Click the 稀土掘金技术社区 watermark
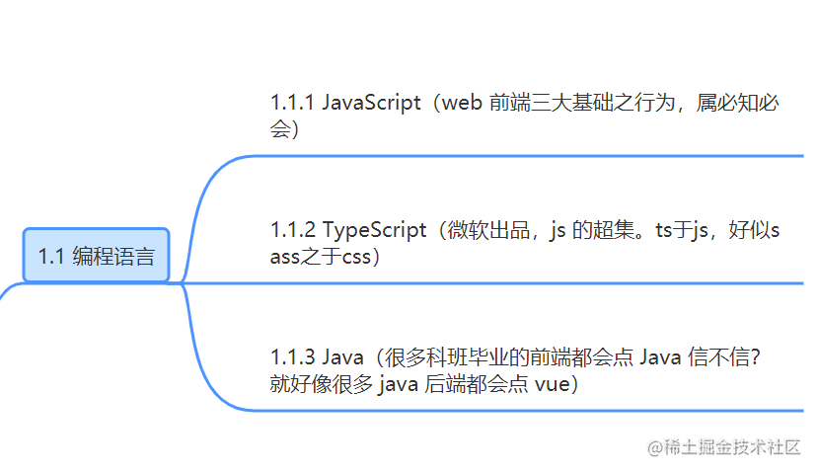817x473 pixels. tap(723, 447)
